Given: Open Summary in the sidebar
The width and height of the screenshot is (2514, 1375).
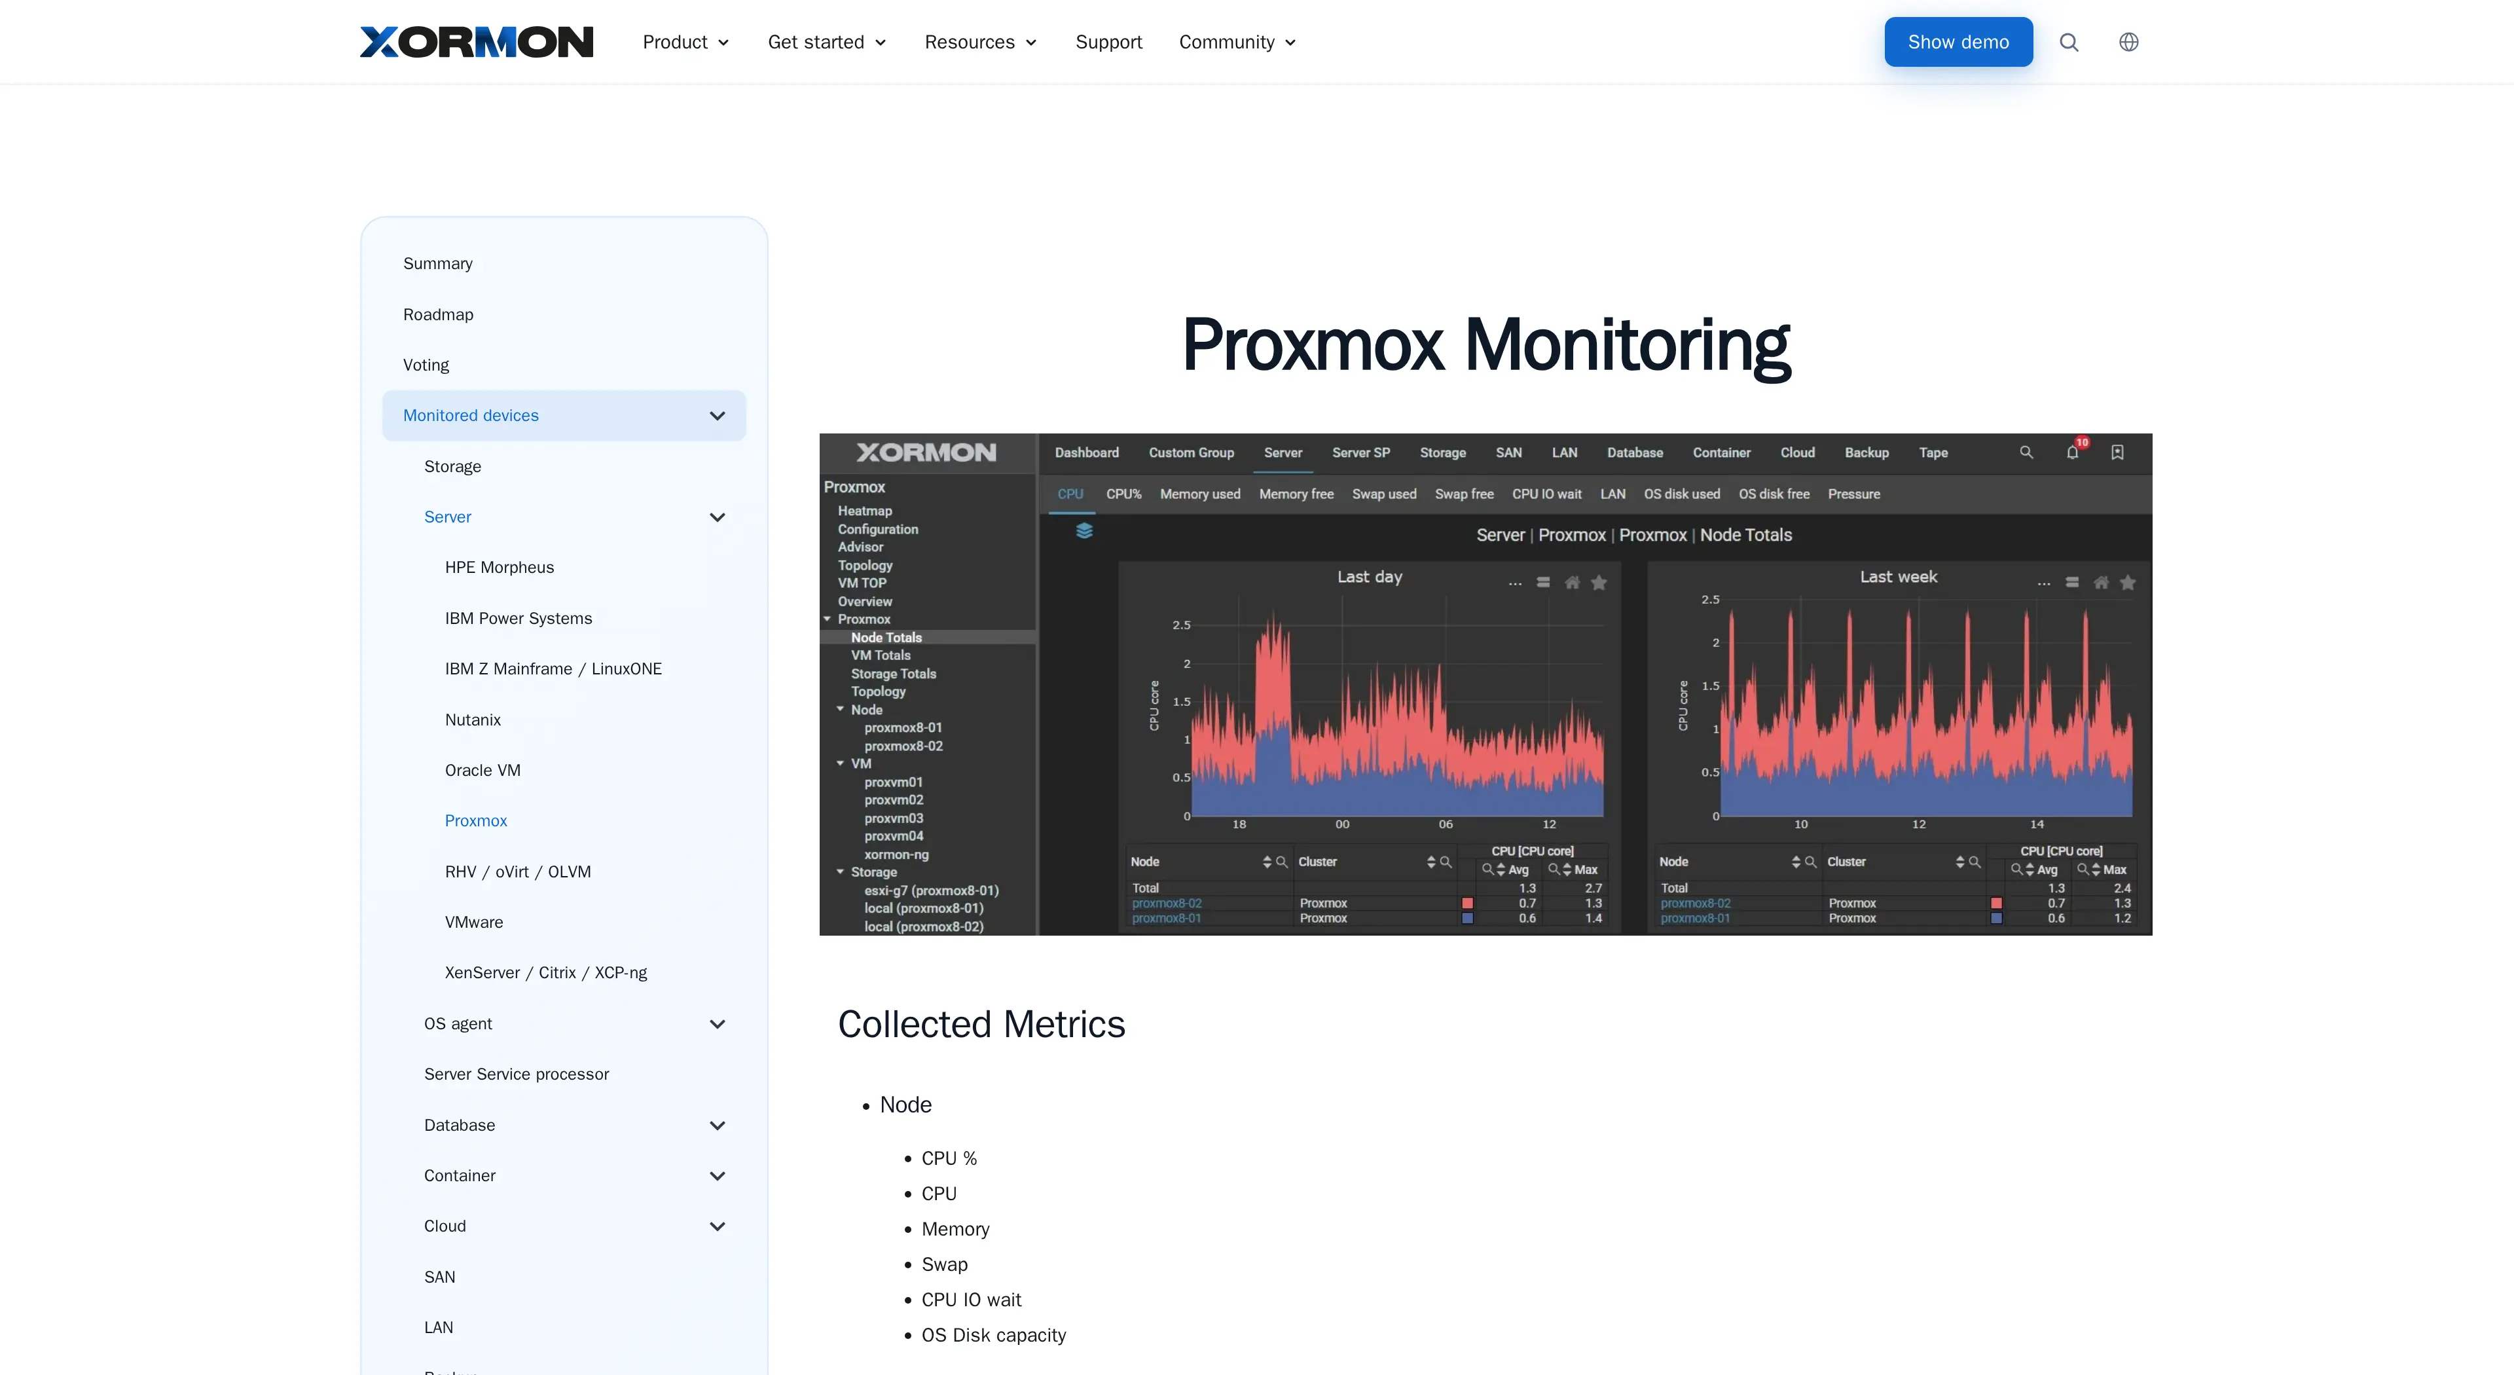Looking at the screenshot, I should point(437,263).
